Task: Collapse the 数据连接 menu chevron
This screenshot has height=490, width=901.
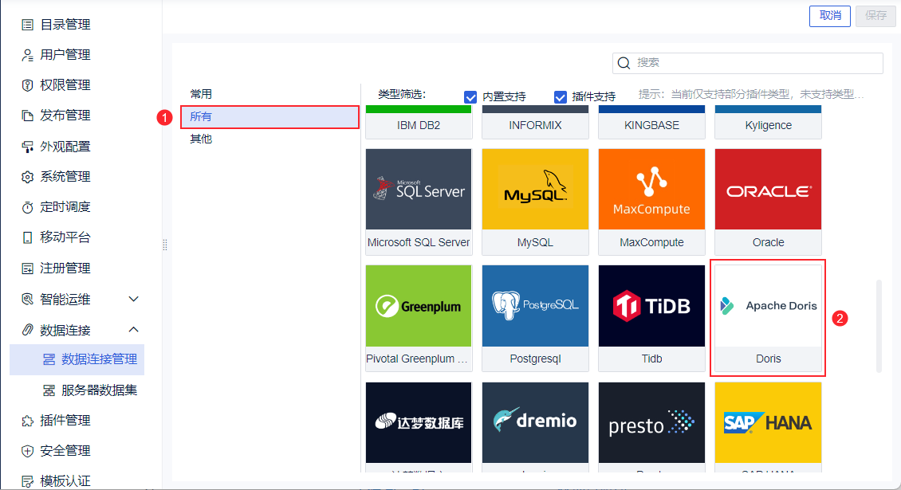Action: coord(133,330)
